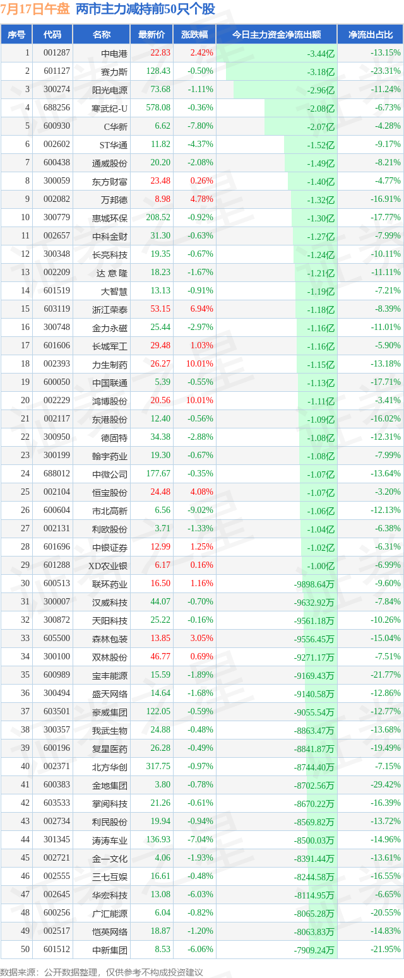404x978 pixels.
Task: Click stock code 002734
Action: click(56, 822)
